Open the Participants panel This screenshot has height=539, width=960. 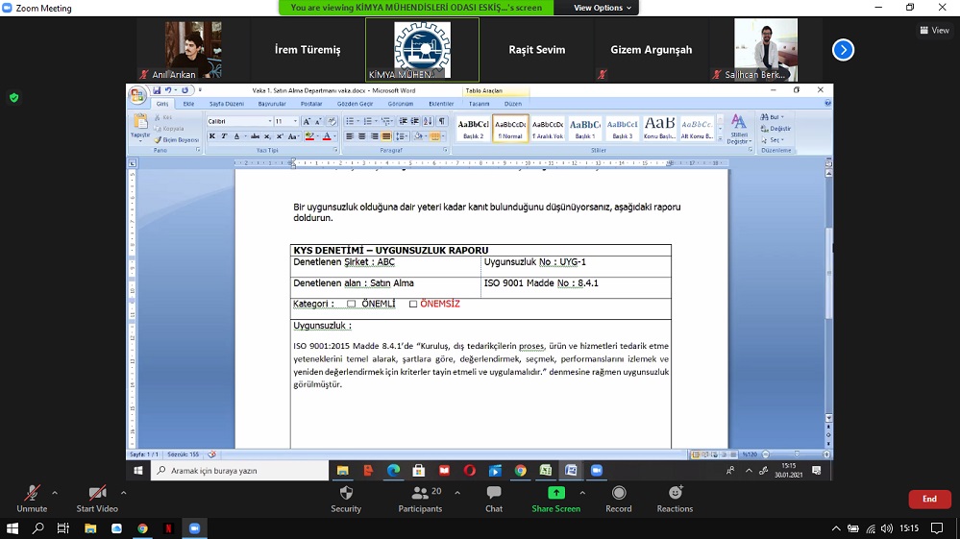[x=420, y=498]
